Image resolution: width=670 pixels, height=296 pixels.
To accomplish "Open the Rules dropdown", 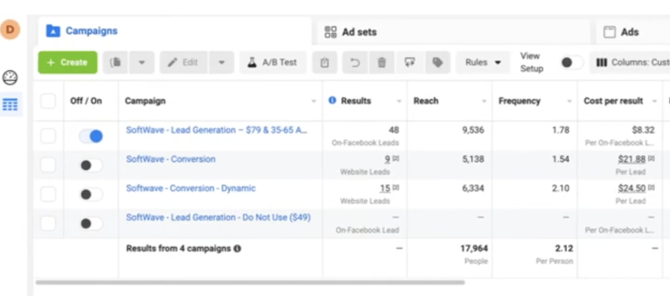I will (x=483, y=62).
